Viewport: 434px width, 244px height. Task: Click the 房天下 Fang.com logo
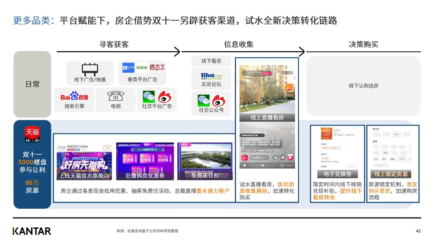pyautogui.click(x=157, y=67)
